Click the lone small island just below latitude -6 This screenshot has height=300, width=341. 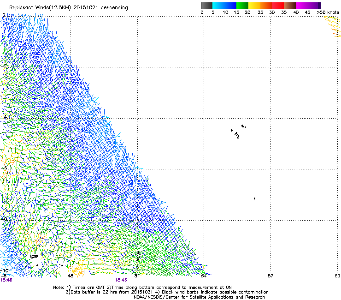pos(254,199)
